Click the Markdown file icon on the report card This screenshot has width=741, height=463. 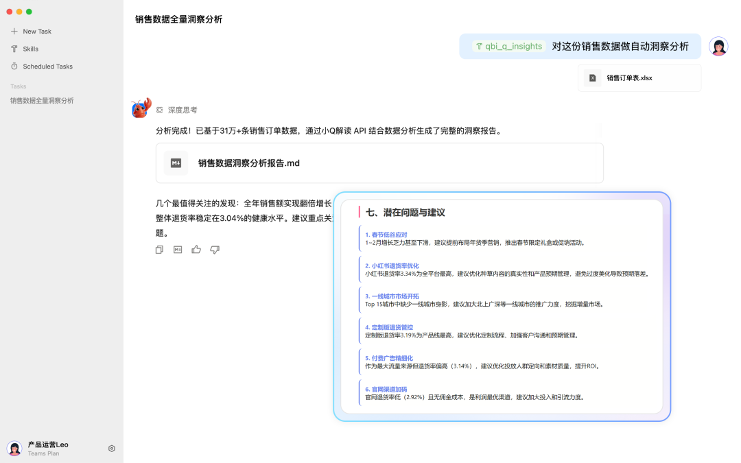tap(176, 163)
